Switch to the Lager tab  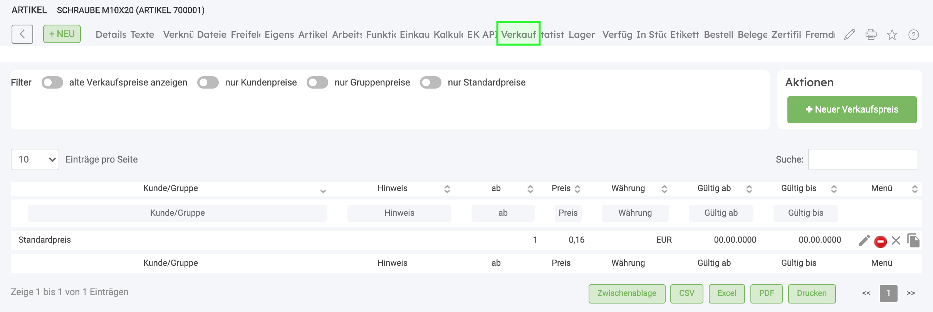[x=582, y=35]
